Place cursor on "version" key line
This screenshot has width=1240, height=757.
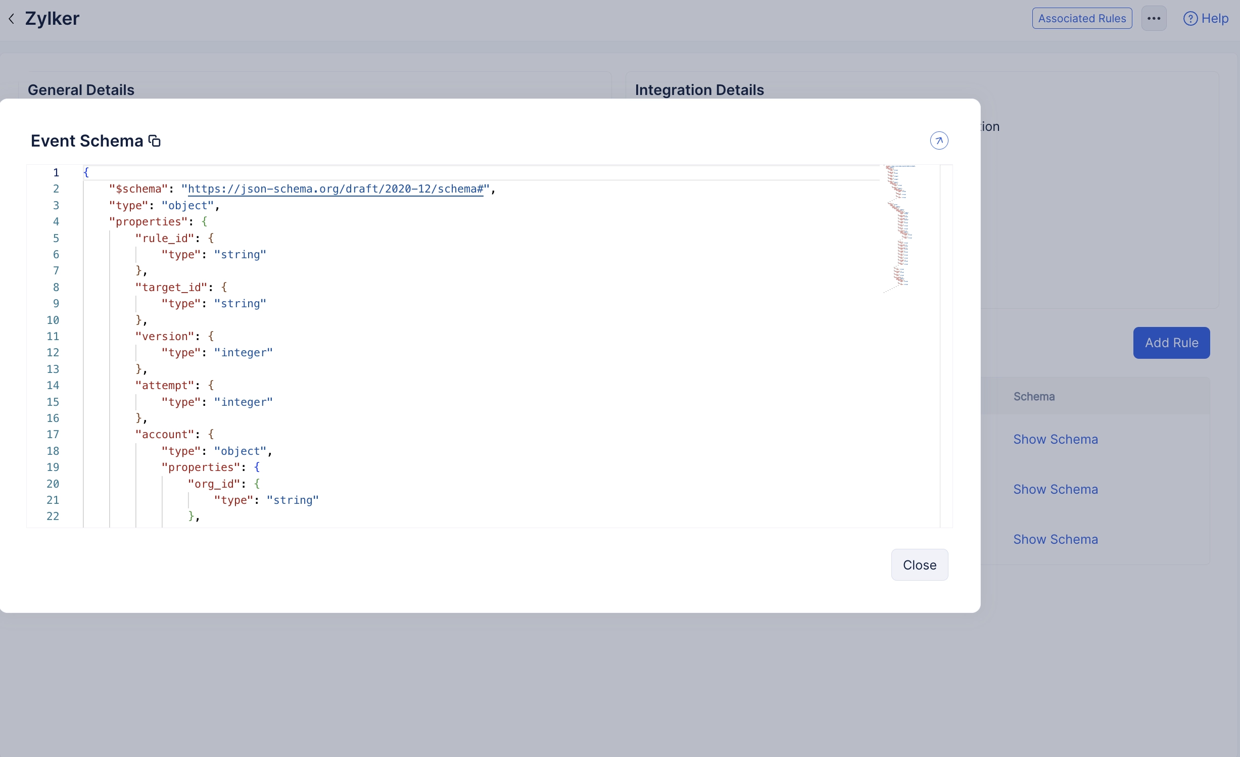point(165,337)
